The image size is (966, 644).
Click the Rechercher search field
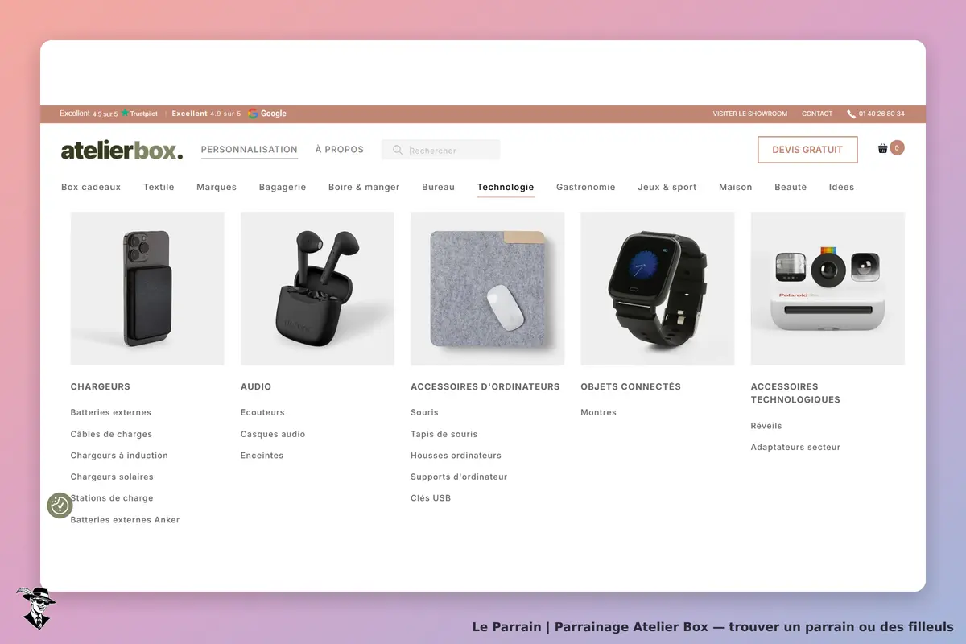441,150
